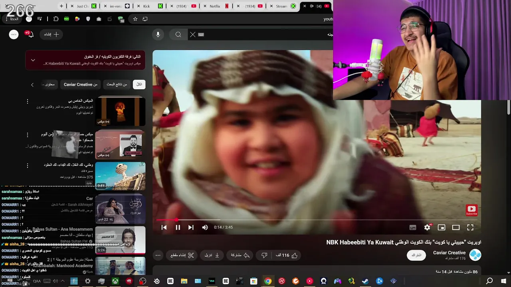This screenshot has height=287, width=511.
Task: Open the extension with badge 10
Action: 121,19
